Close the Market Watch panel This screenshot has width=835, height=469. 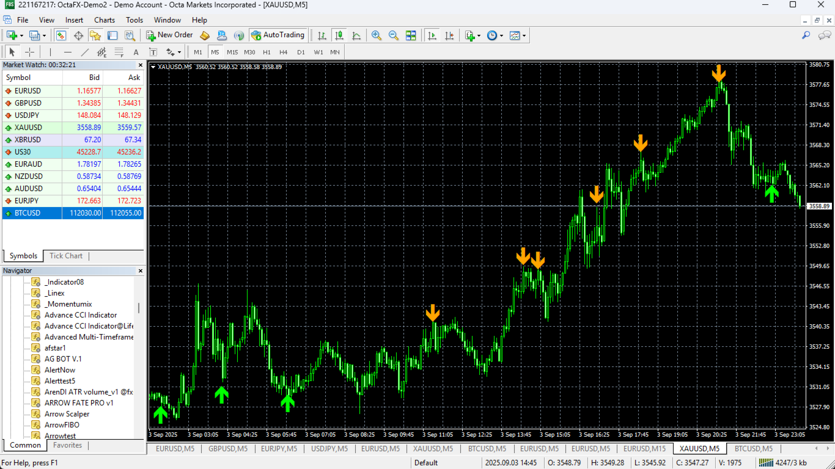(x=140, y=65)
